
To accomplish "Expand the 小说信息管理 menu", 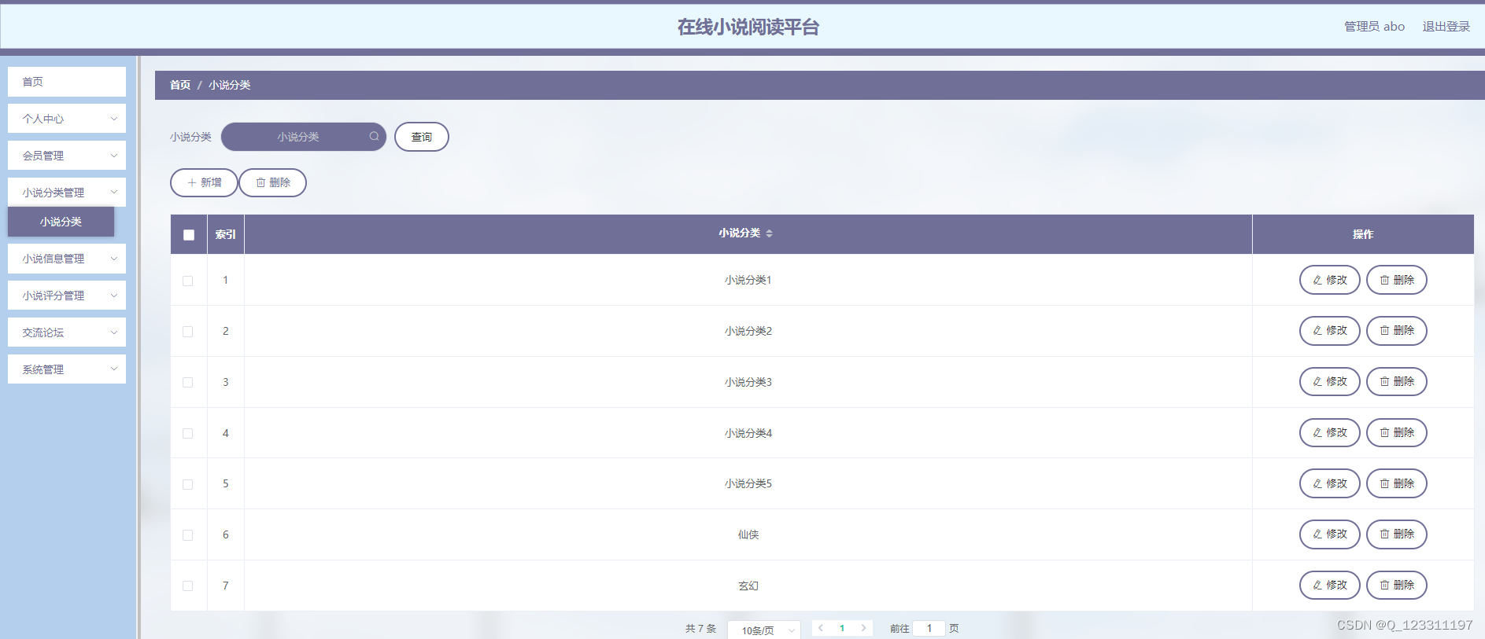I will click(x=67, y=259).
